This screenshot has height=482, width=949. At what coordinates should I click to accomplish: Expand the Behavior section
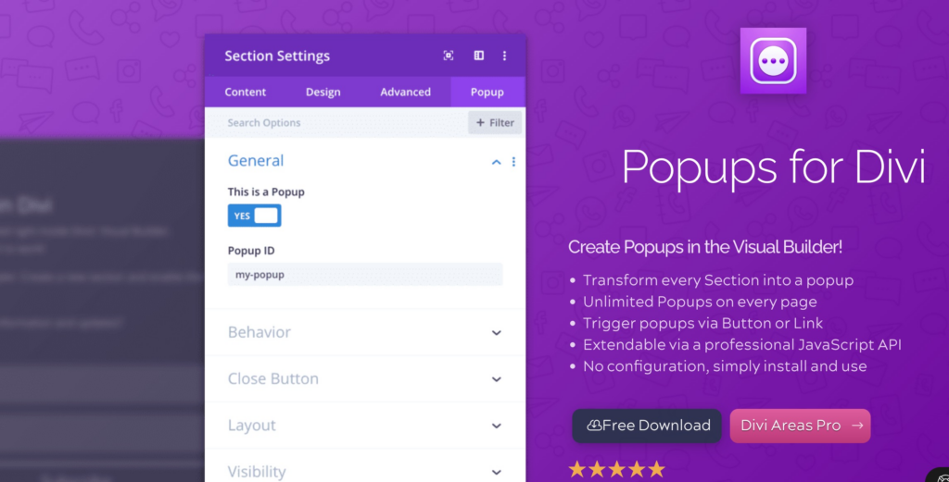click(365, 332)
